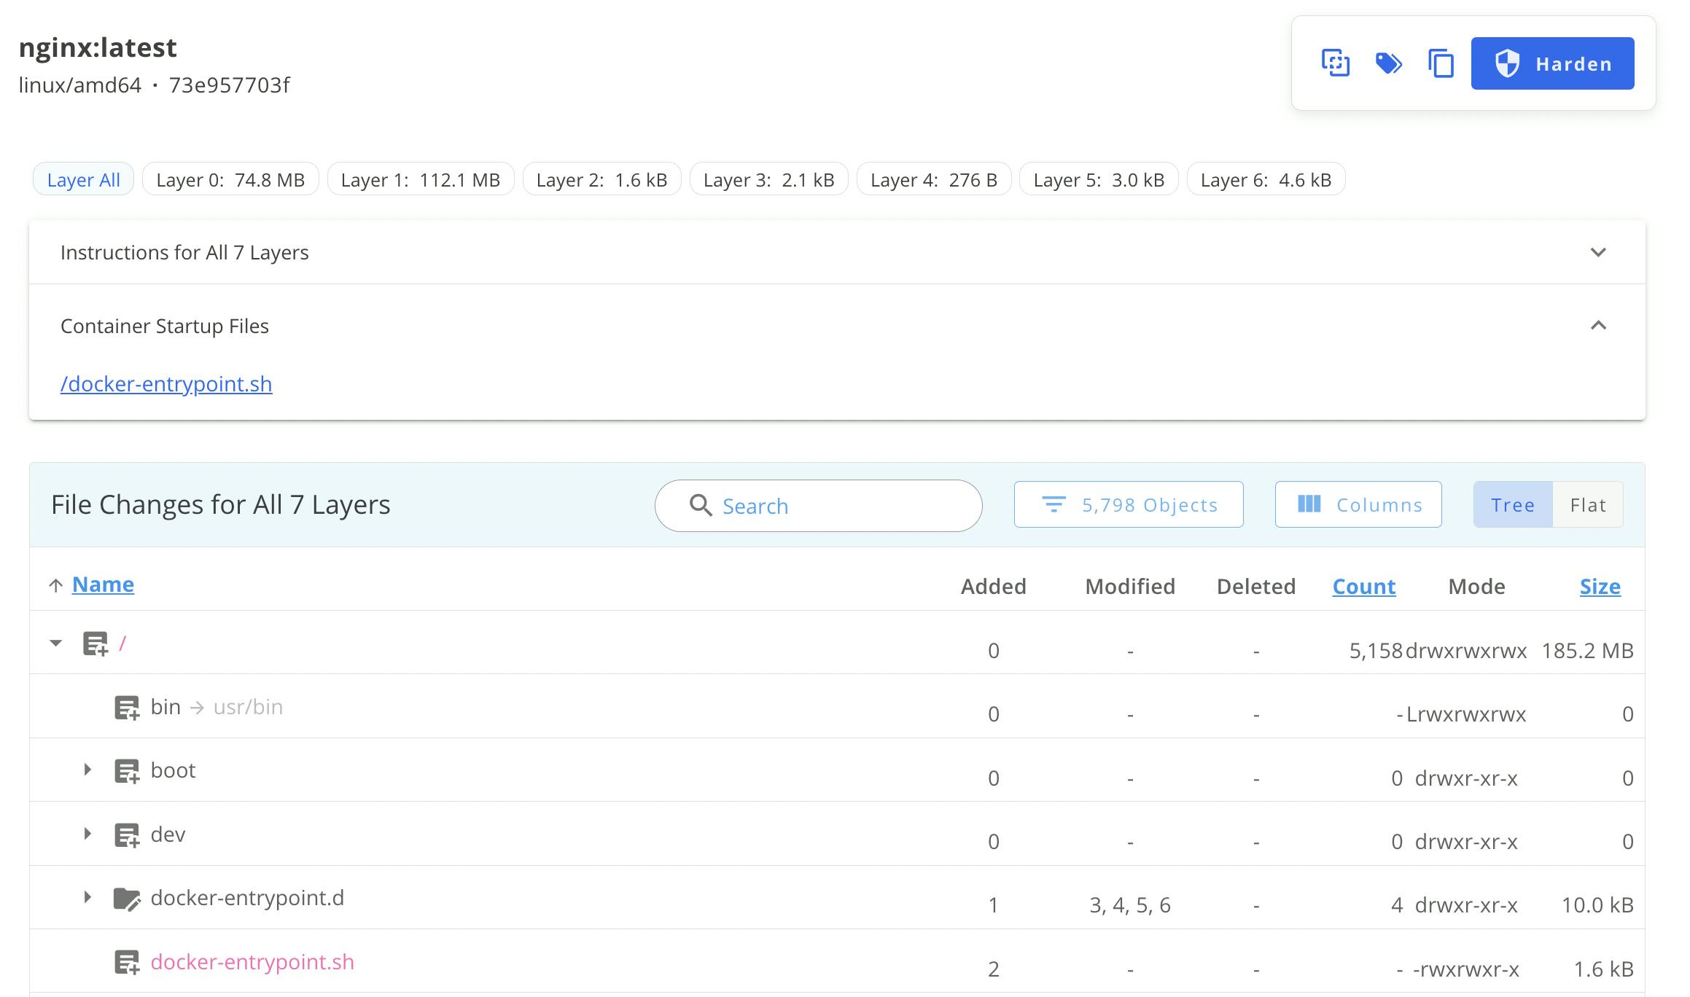Click docker-entrypoint.d modified folder icon
1690x997 pixels.
coord(127,899)
